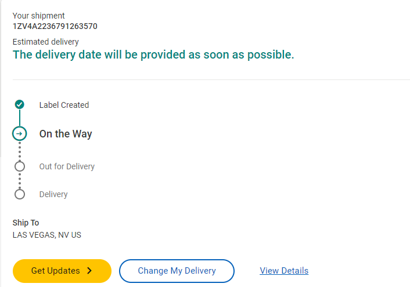410x287 pixels.
Task: Follow the View Details link
Action: (284, 271)
